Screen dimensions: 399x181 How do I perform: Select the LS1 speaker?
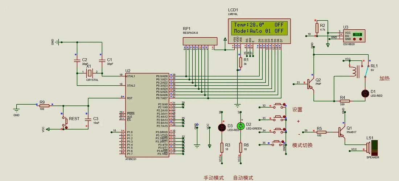tap(372, 148)
